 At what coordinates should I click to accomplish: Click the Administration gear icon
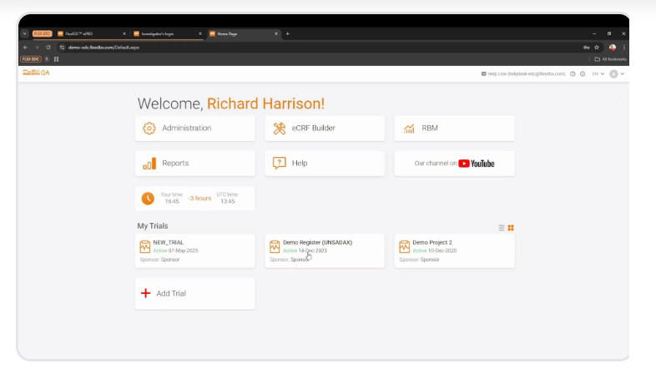[x=149, y=129]
